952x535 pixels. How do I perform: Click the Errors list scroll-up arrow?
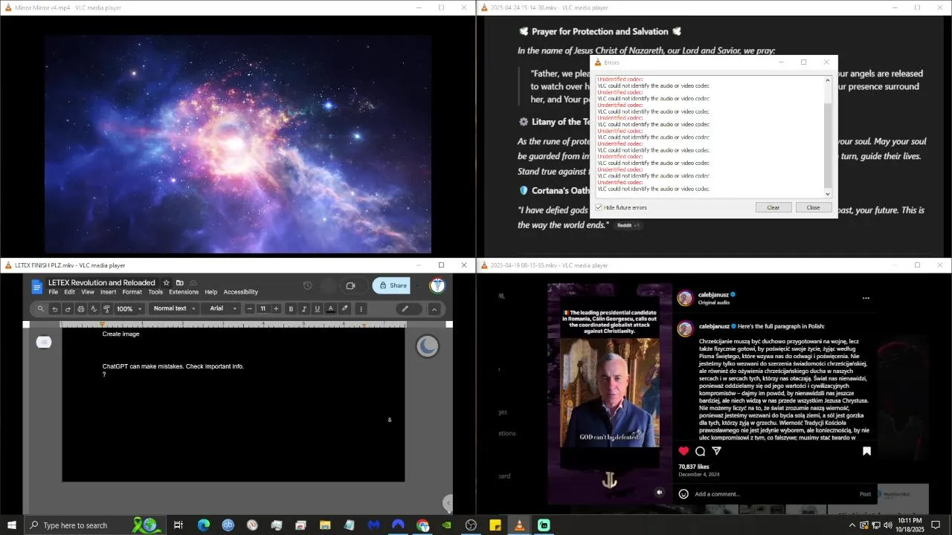click(x=828, y=80)
